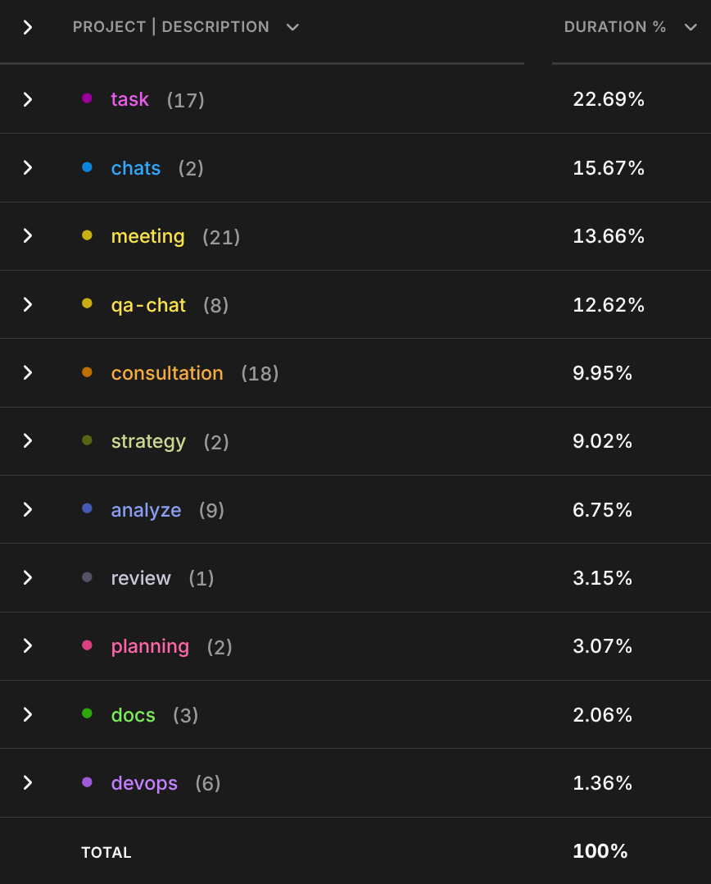Expand the devops project row
This screenshot has width=711, height=884.
[x=28, y=782]
